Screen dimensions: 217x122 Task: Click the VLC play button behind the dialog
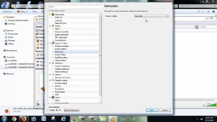tap(38, 104)
